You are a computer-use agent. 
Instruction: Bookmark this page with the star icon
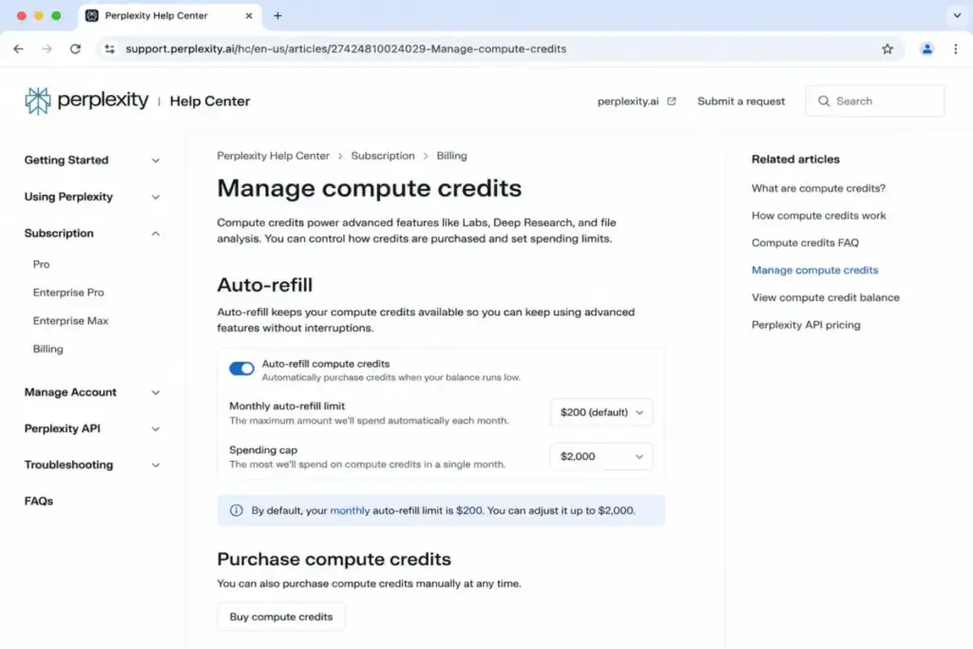[887, 49]
